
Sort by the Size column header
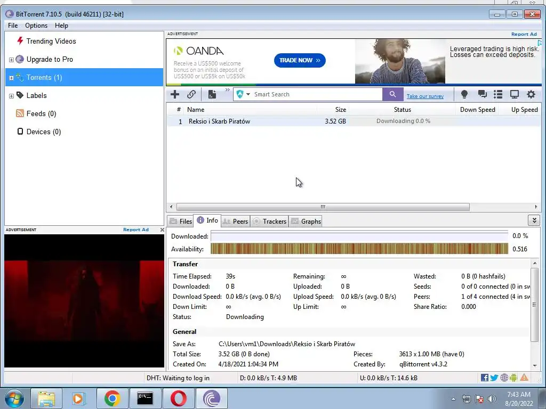pos(333,110)
